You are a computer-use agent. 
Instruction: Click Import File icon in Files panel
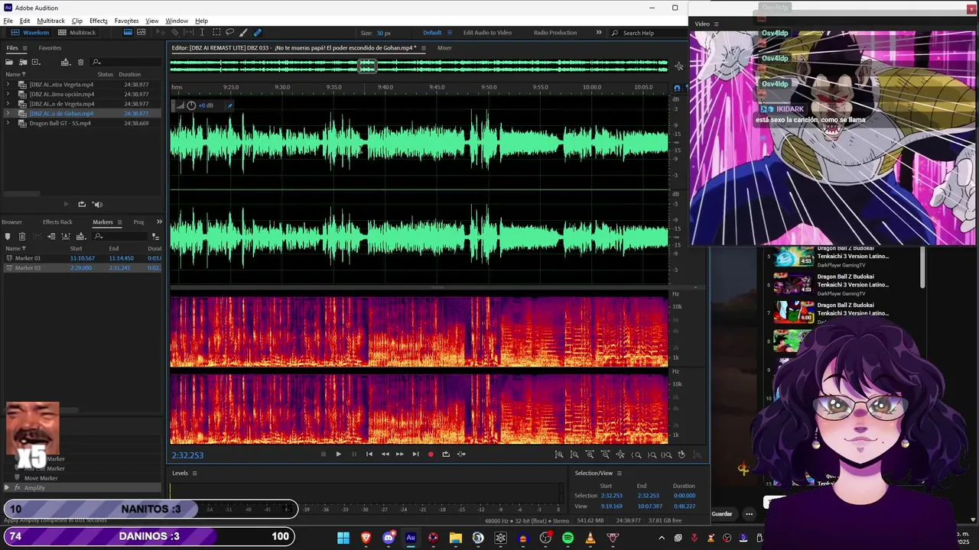[23, 62]
